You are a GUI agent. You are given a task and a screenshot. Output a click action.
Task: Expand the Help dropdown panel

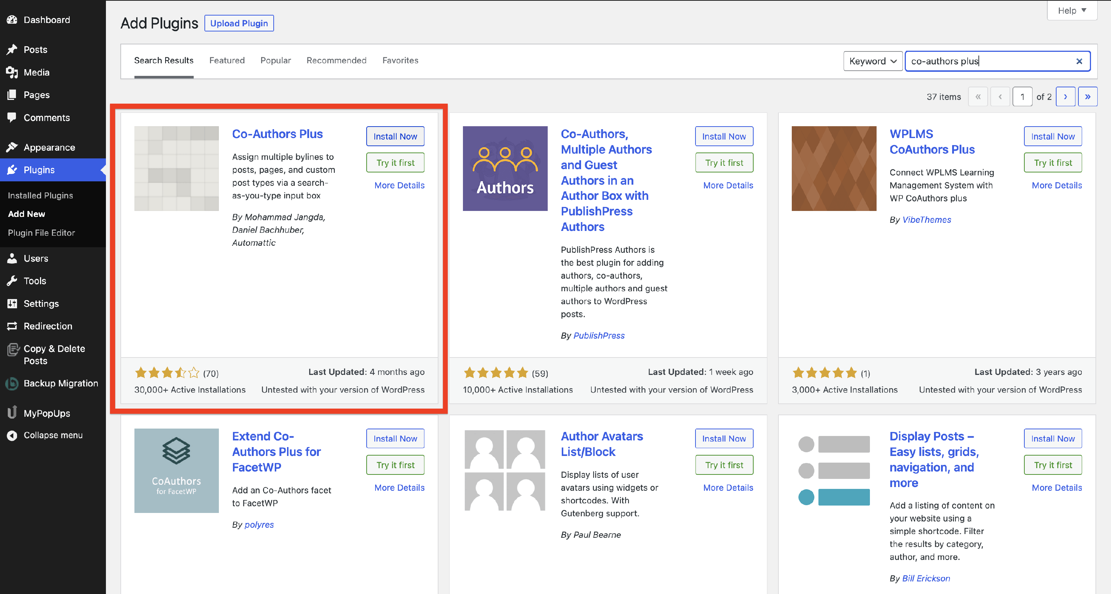click(1071, 10)
